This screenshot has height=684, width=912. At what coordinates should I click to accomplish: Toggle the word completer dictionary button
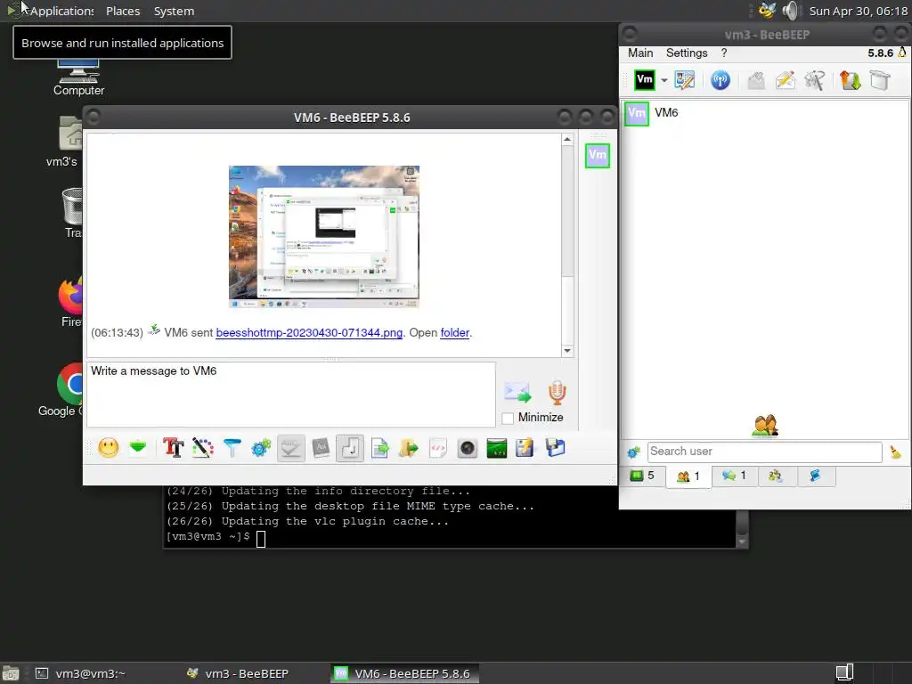point(321,448)
